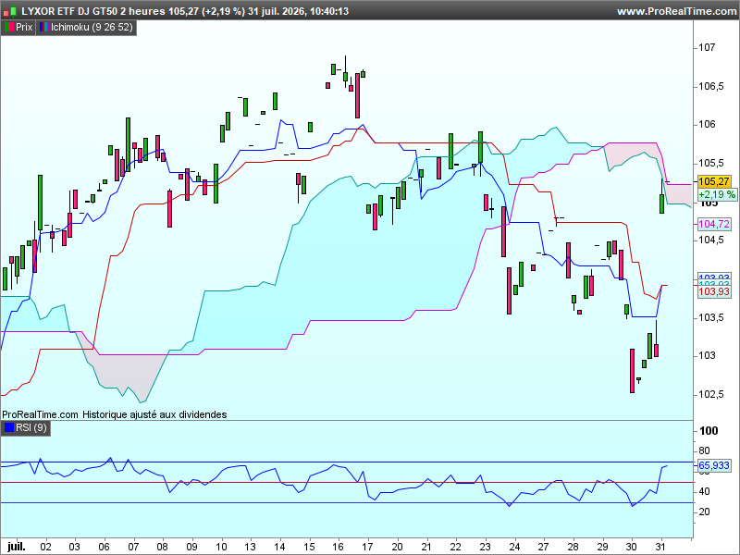Click the RSI scale 100 label

(709, 431)
